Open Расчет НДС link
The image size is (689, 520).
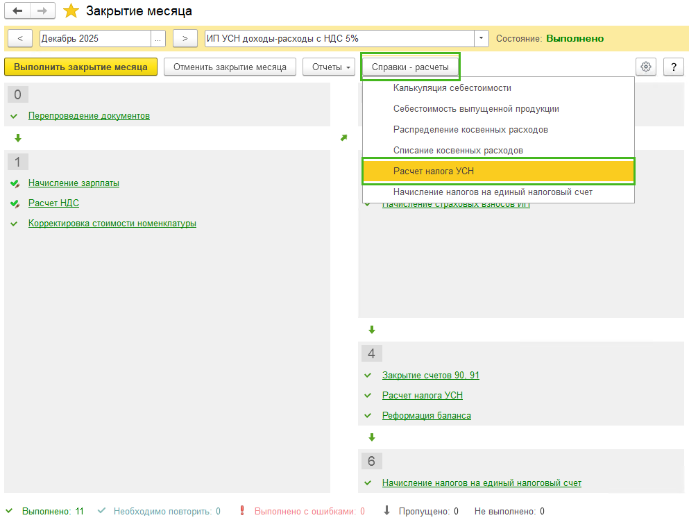point(53,203)
